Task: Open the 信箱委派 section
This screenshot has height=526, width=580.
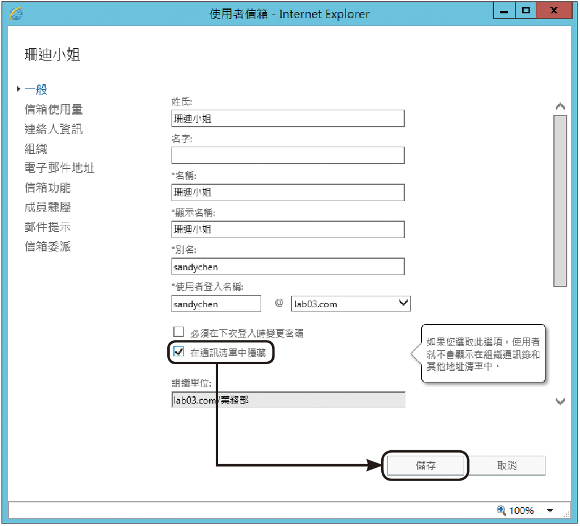Action: [x=48, y=247]
